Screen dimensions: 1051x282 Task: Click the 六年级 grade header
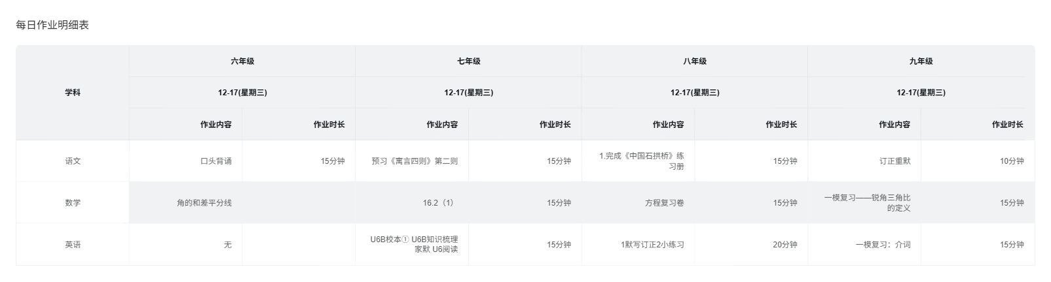(x=242, y=61)
